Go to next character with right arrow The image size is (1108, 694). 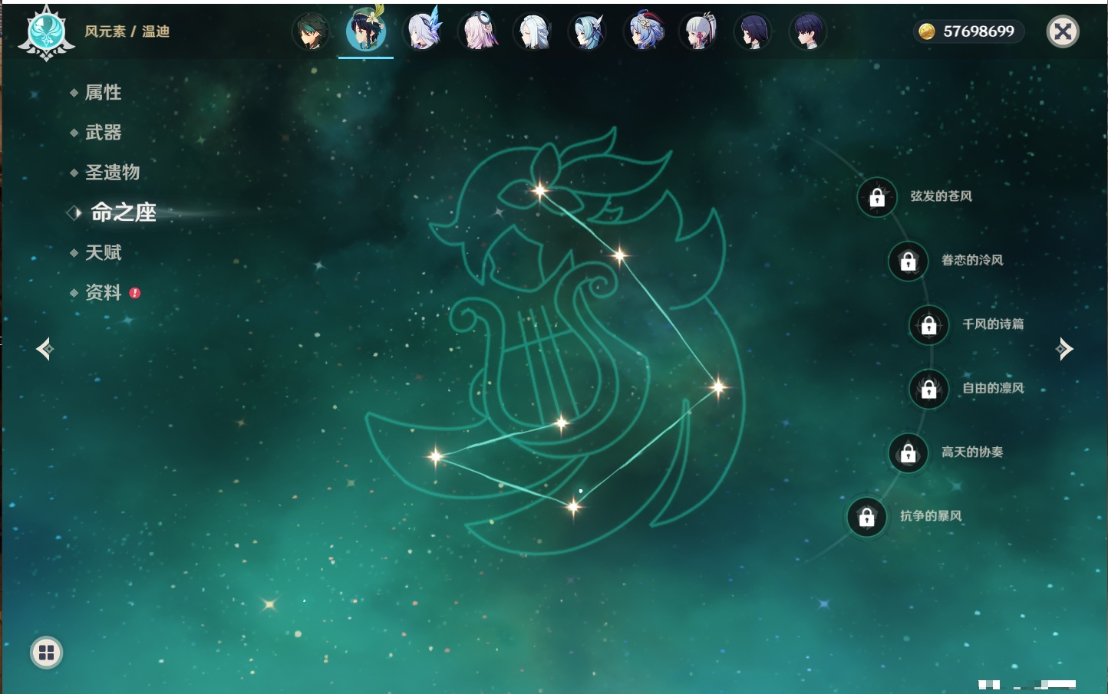tap(1064, 349)
